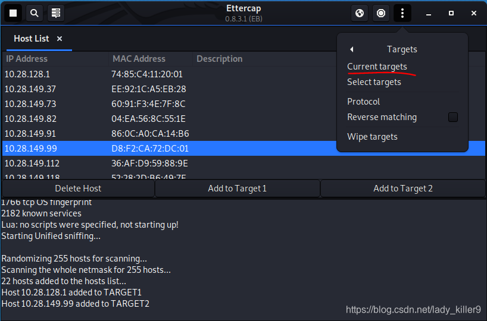Maximize the Ettercap window
The height and width of the screenshot is (321, 487).
(x=451, y=13)
